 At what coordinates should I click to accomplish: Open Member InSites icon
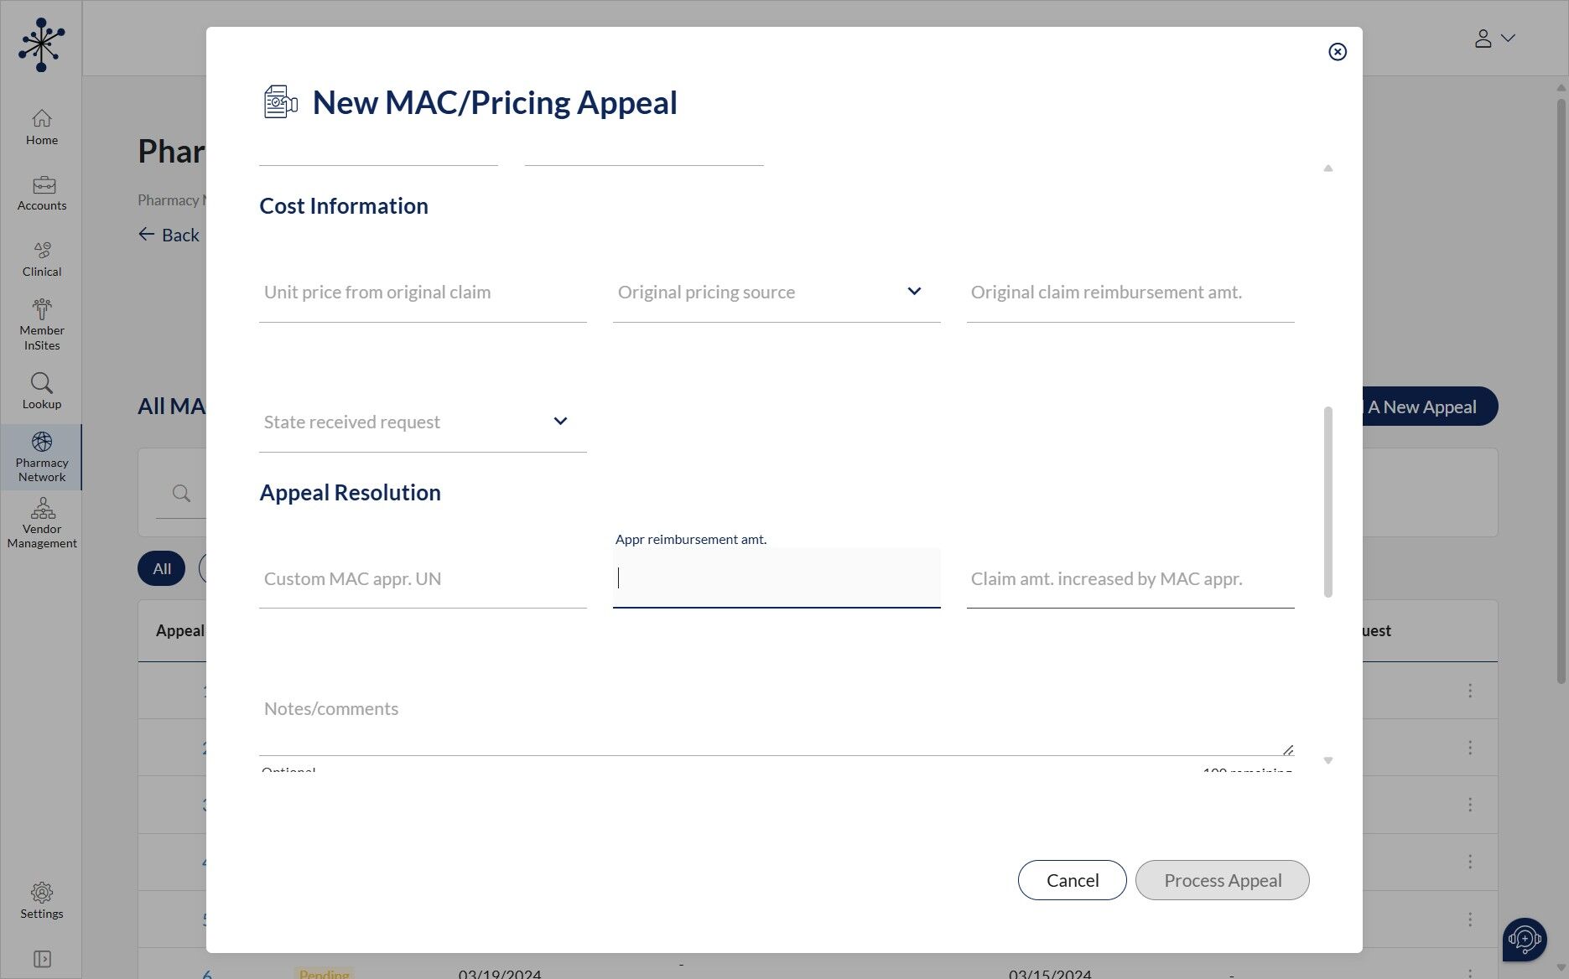(x=42, y=309)
